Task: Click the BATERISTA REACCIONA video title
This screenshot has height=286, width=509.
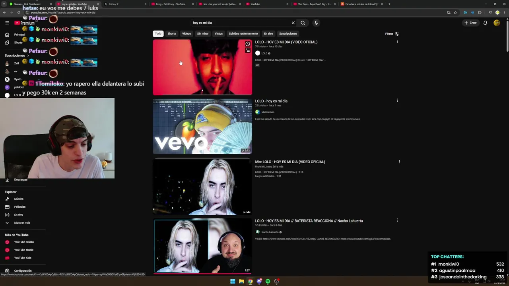Action: (x=309, y=221)
